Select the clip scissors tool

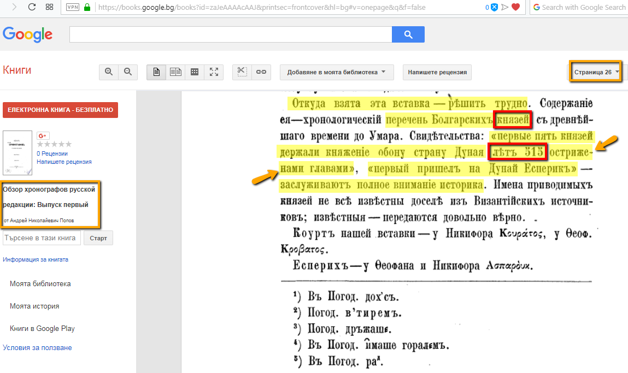242,72
